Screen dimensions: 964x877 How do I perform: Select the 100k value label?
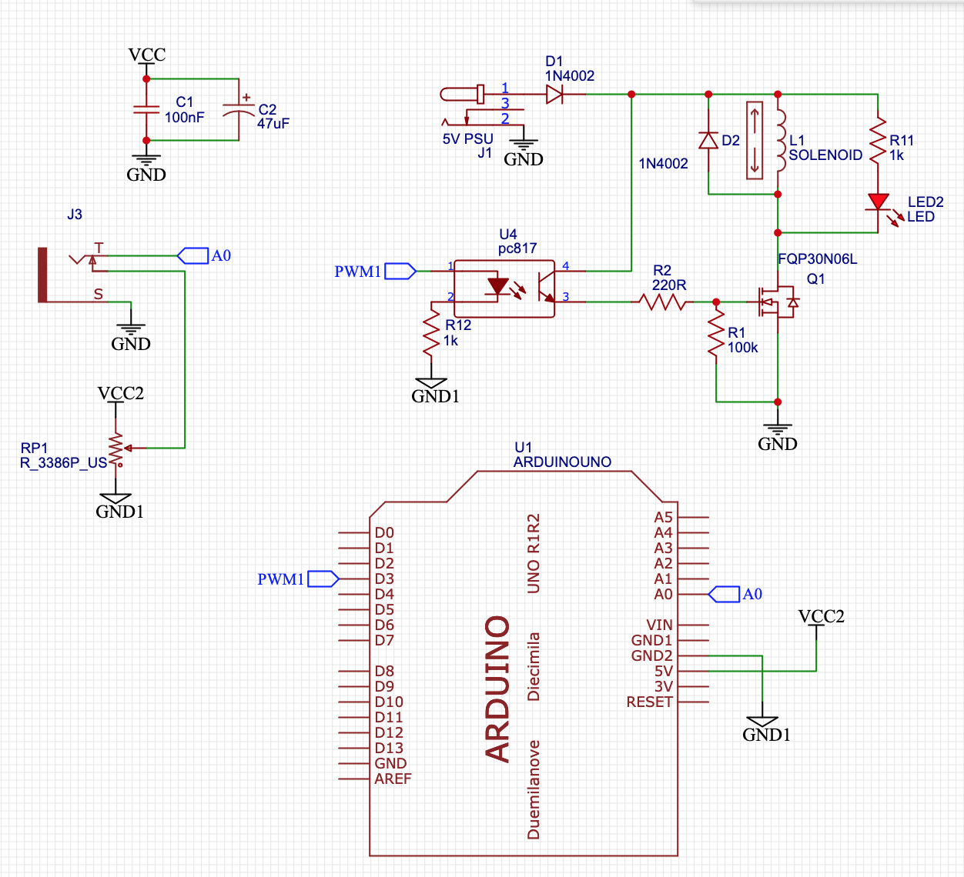coord(743,347)
